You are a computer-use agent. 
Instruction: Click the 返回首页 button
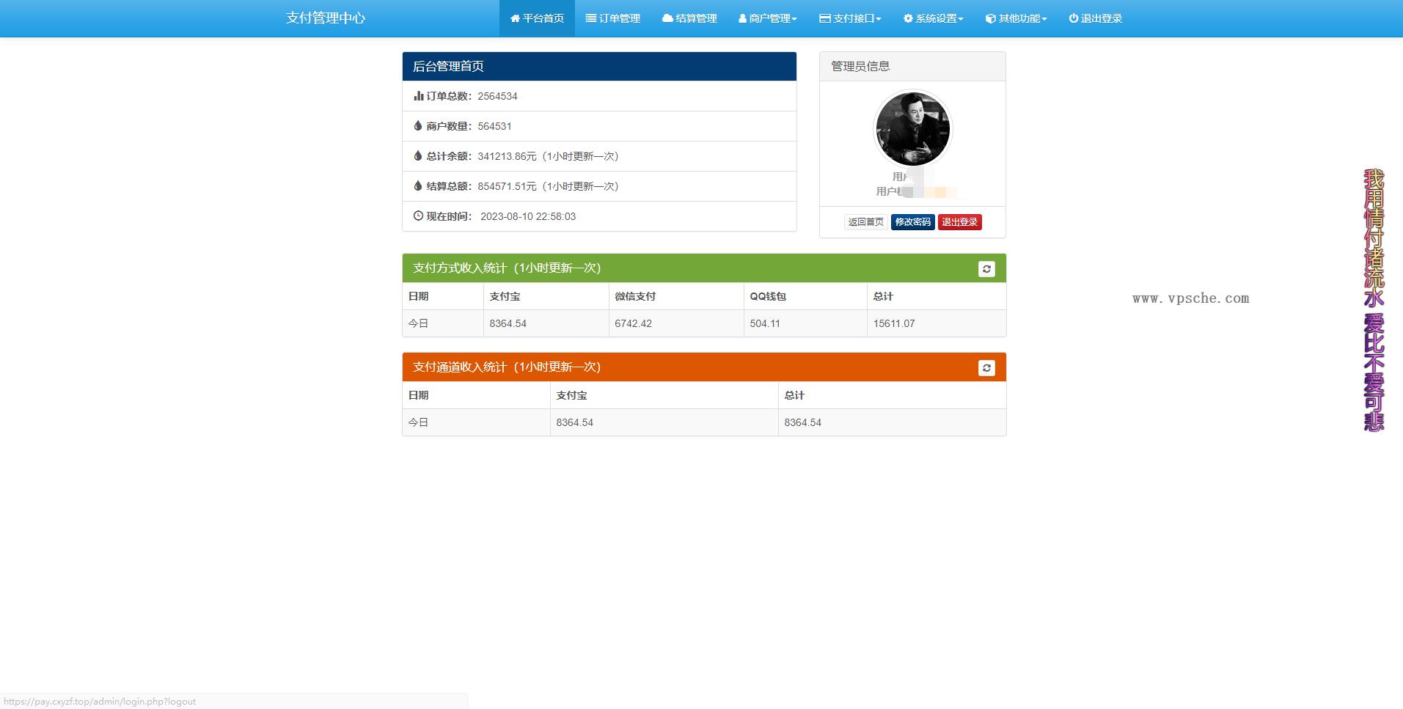865,221
